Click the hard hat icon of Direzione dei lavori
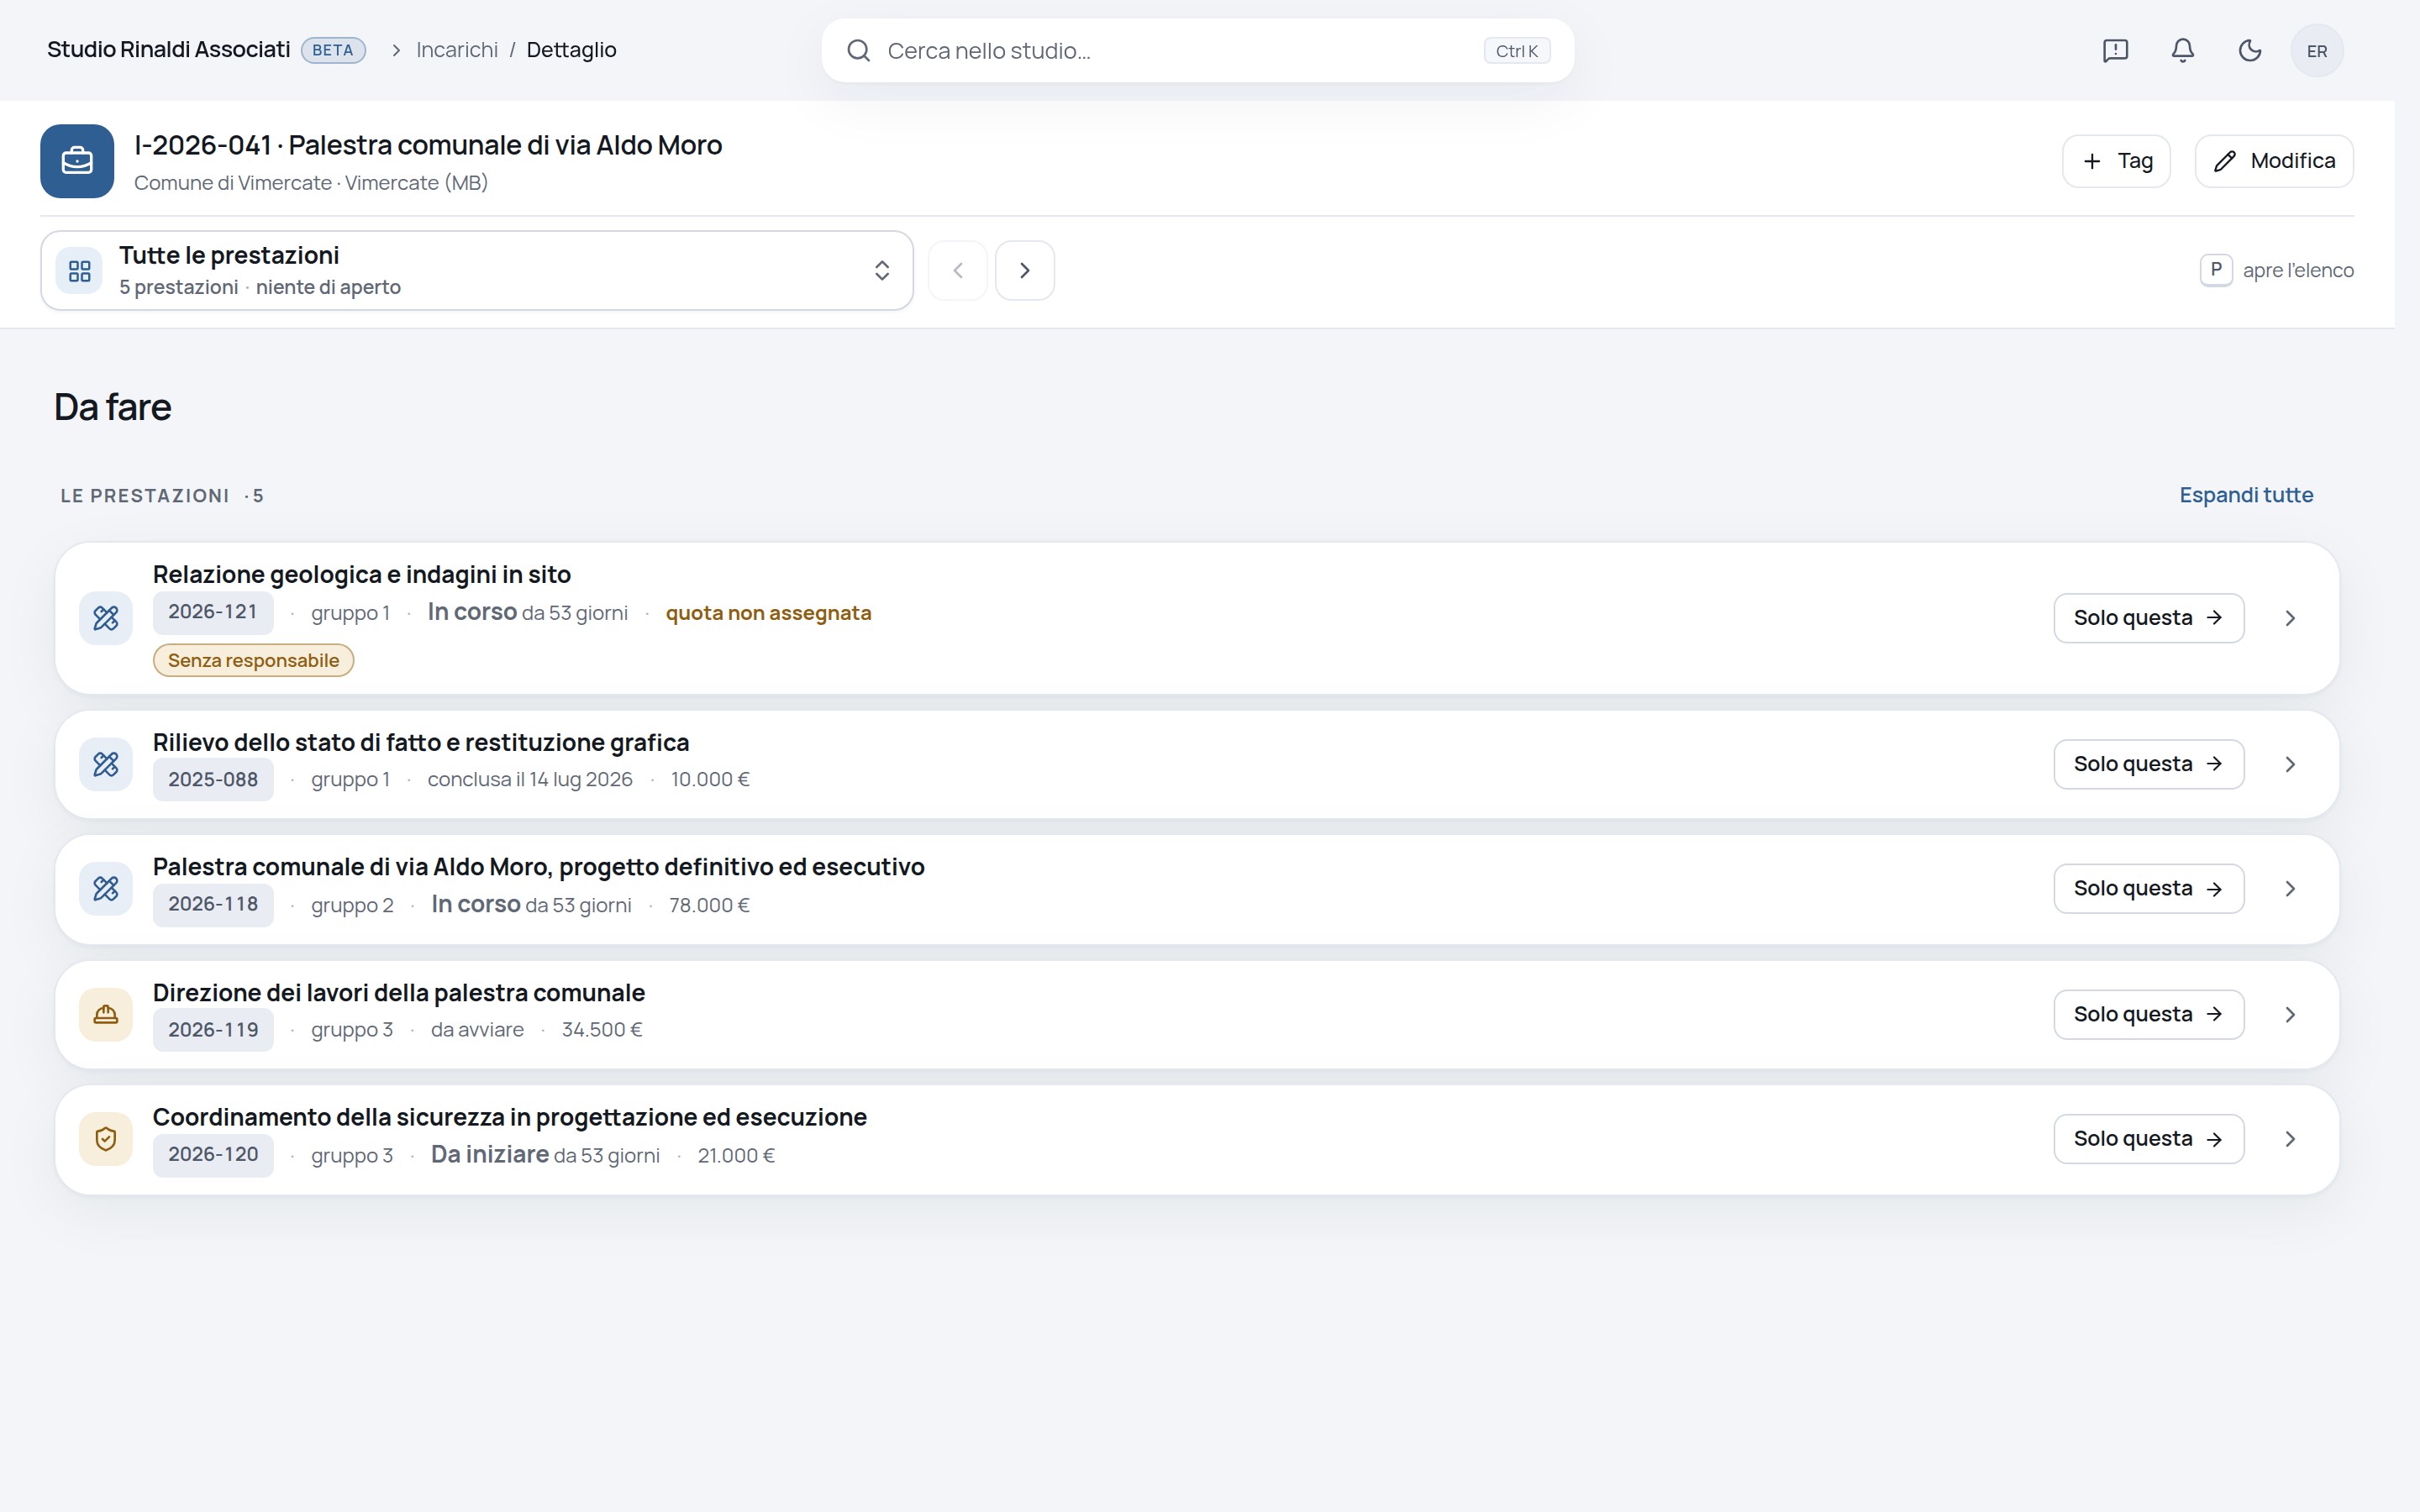The width and height of the screenshot is (2420, 1512). 106,1015
